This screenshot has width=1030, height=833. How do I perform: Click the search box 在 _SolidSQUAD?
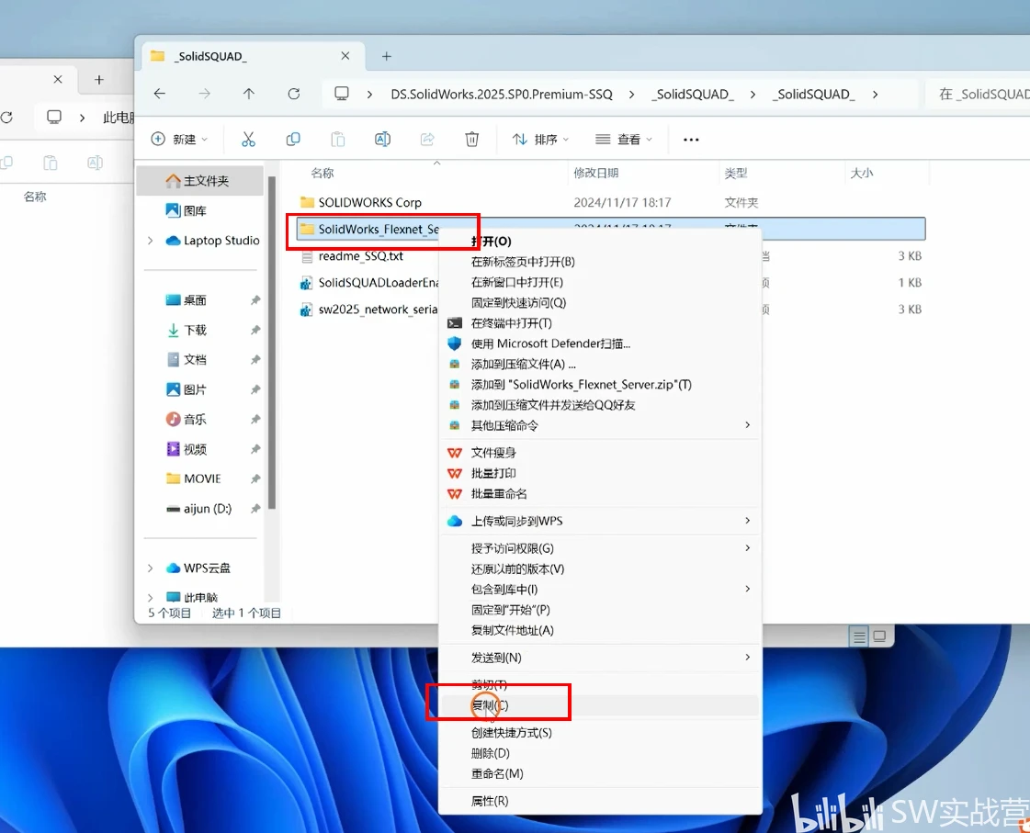click(x=979, y=95)
